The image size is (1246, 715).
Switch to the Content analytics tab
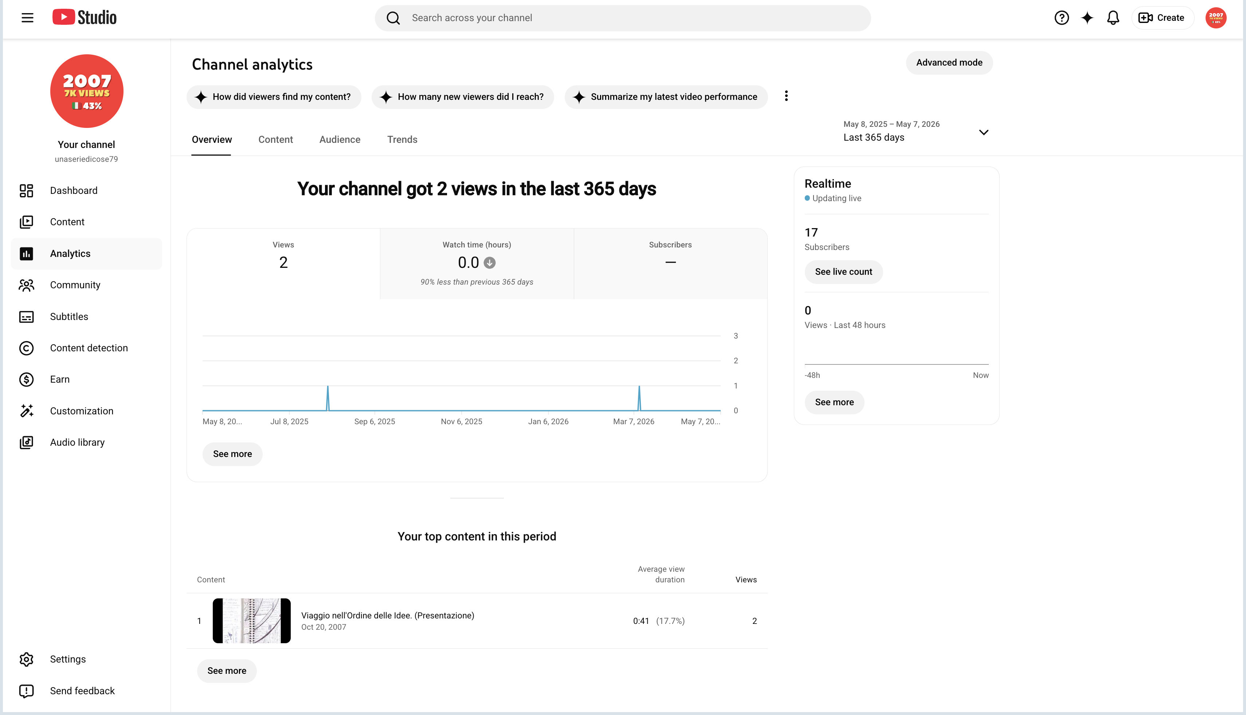(x=275, y=140)
